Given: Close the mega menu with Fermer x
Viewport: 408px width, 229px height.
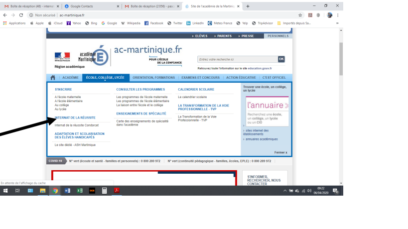Looking at the screenshot, I should tap(280, 152).
